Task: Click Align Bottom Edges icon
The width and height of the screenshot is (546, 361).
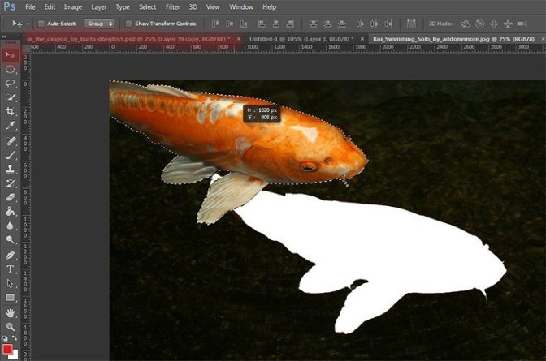Action: click(244, 24)
